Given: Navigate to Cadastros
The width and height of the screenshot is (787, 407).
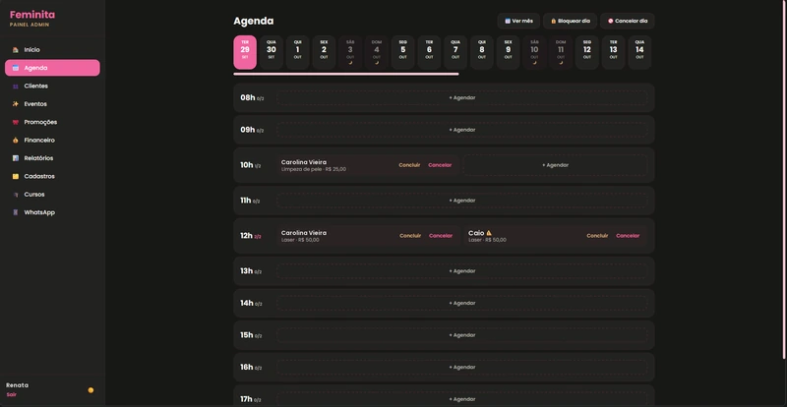Looking at the screenshot, I should tap(52, 176).
